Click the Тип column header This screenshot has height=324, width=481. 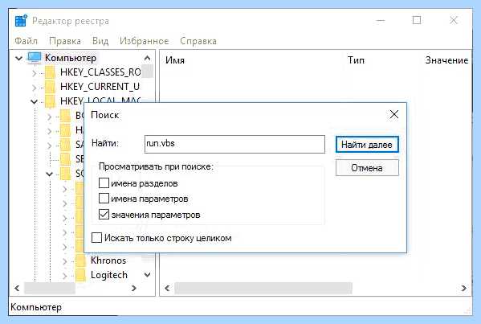356,59
